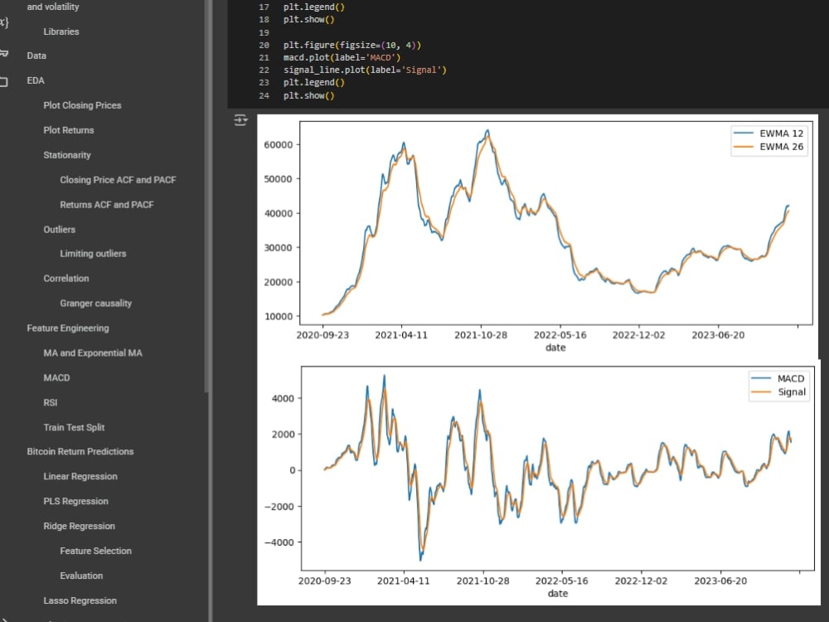This screenshot has width=829, height=622.
Task: Click the table of contents scrollbar
Action: coord(206,196)
